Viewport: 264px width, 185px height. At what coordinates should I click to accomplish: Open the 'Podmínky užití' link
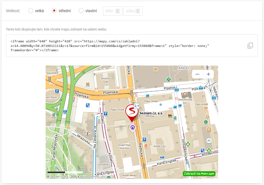click(x=97, y=177)
